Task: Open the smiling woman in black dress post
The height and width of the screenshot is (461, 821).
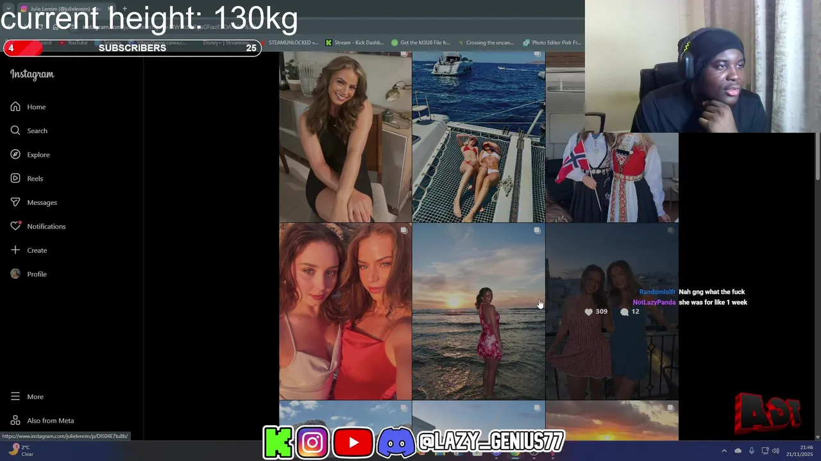Action: pyautogui.click(x=345, y=137)
